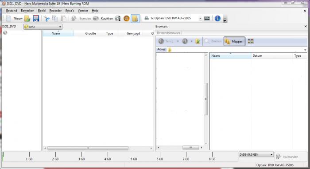Open the Terug history dropdown arrow
This screenshot has height=169, width=310.
tap(178, 41)
